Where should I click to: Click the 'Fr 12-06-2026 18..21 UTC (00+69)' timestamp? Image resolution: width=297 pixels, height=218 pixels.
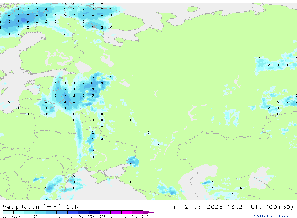pyautogui.click(x=231, y=207)
